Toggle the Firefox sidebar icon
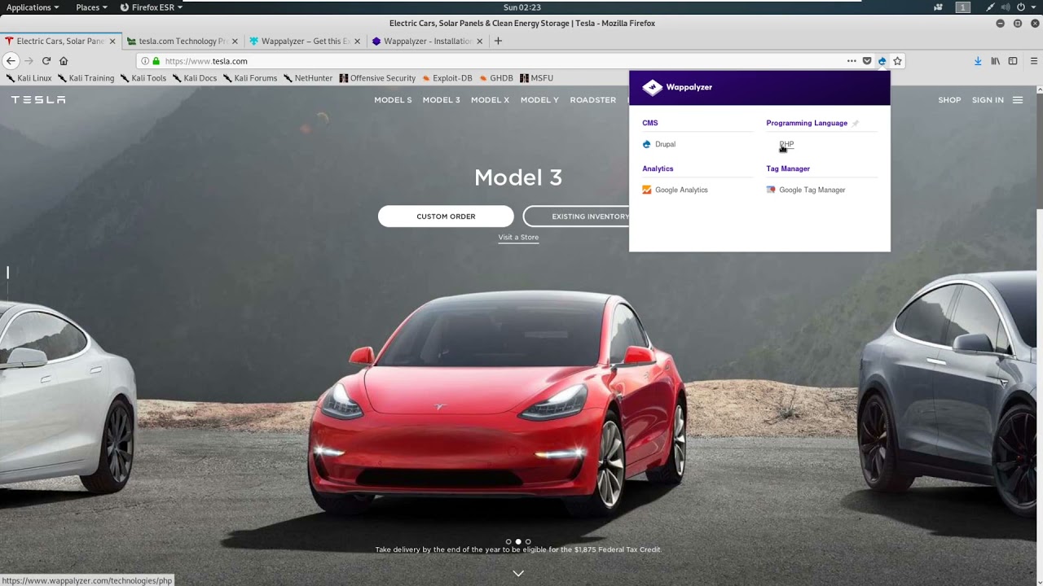 click(x=1013, y=61)
